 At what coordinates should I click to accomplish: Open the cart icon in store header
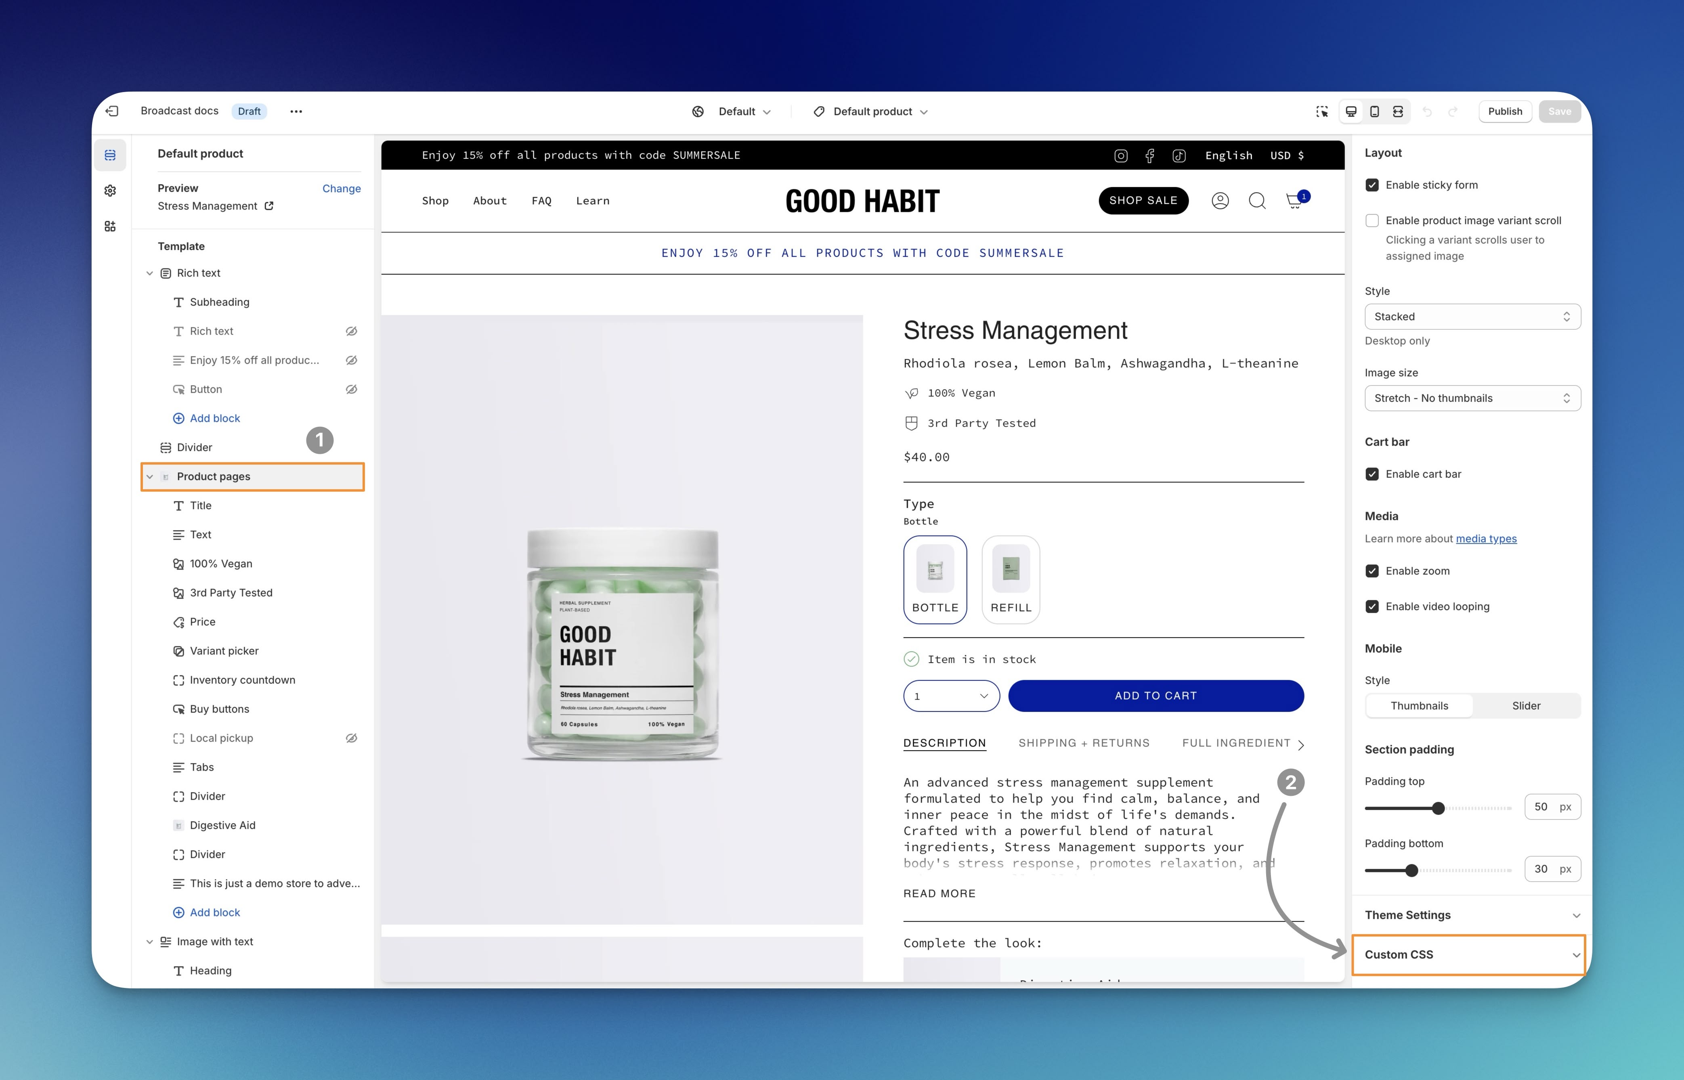(1294, 201)
